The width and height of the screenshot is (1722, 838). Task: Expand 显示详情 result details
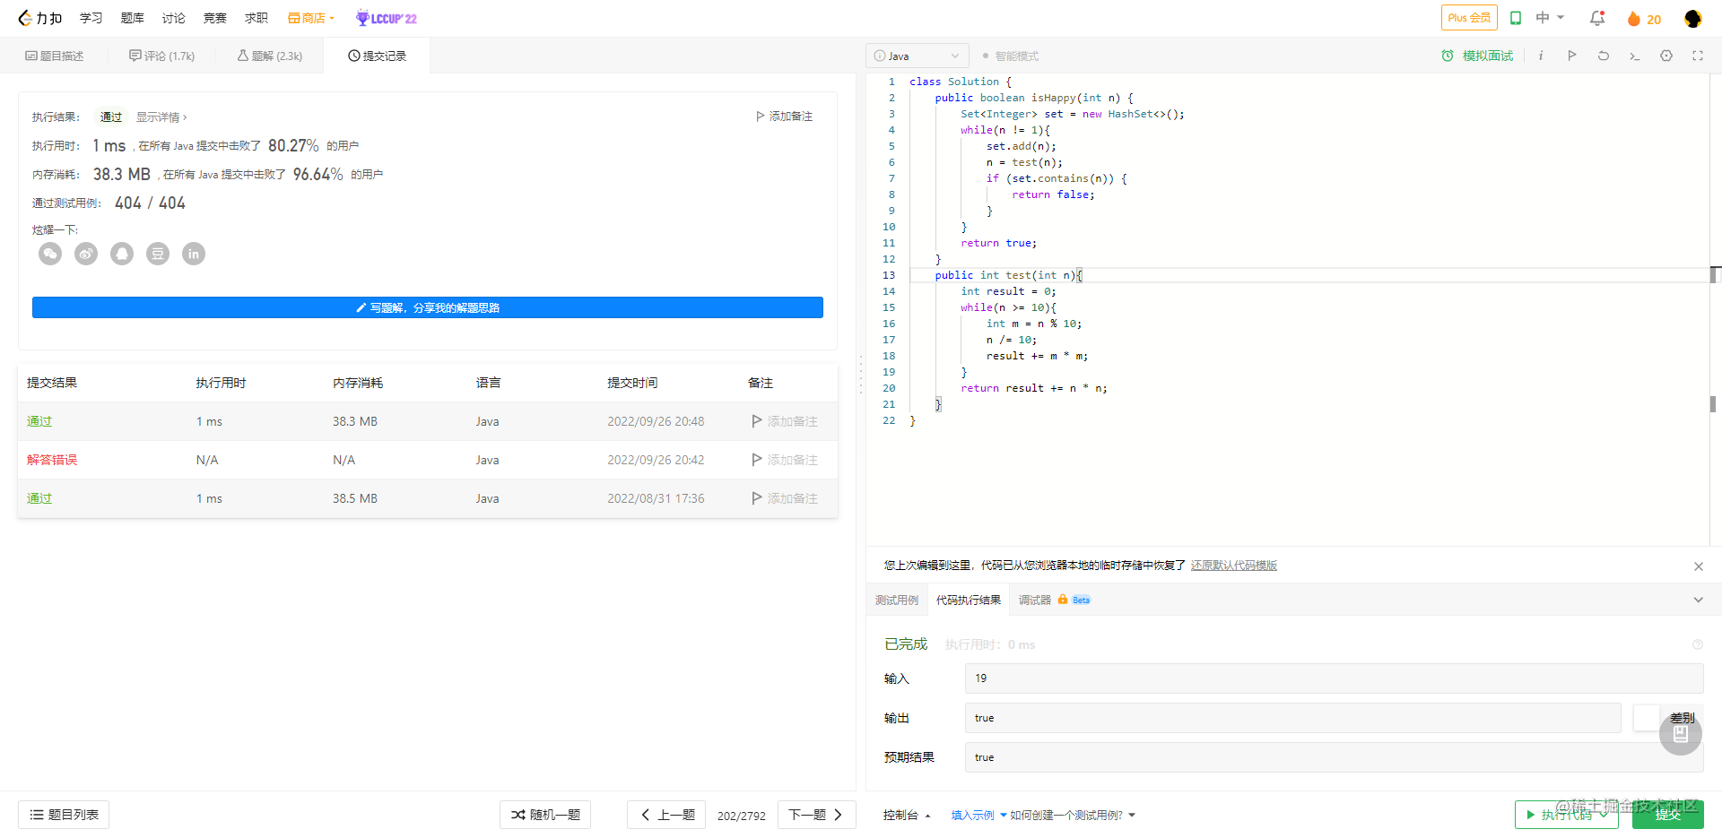161,117
